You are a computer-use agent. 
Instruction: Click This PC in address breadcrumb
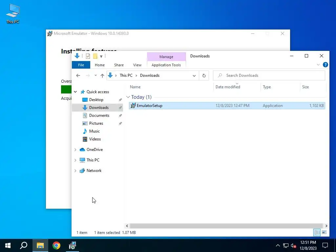point(126,75)
